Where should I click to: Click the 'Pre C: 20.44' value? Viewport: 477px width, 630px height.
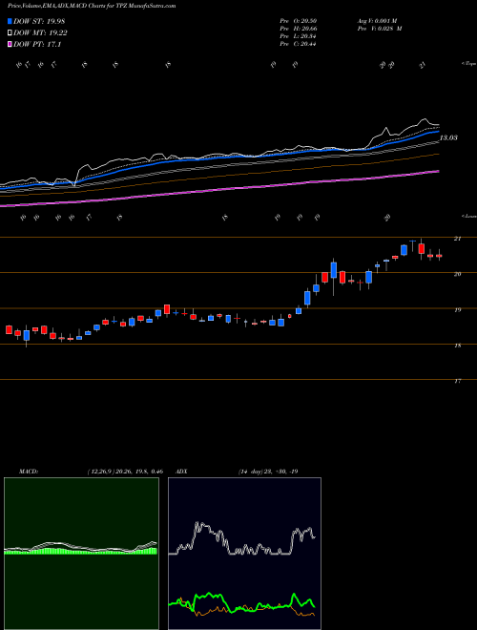(x=299, y=44)
